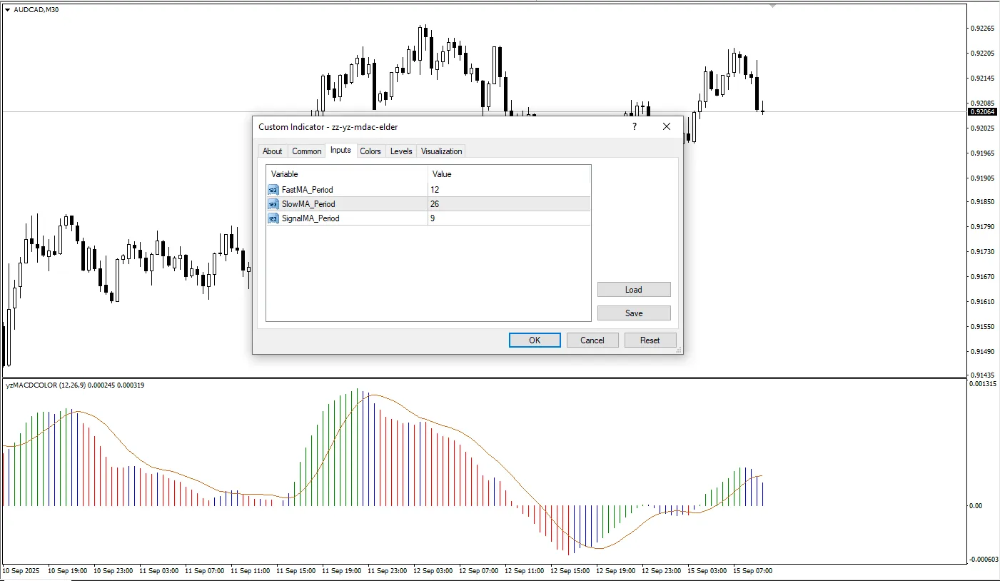The image size is (1000, 581).
Task: Click the FastMA_Period variable icon
Action: [273, 190]
